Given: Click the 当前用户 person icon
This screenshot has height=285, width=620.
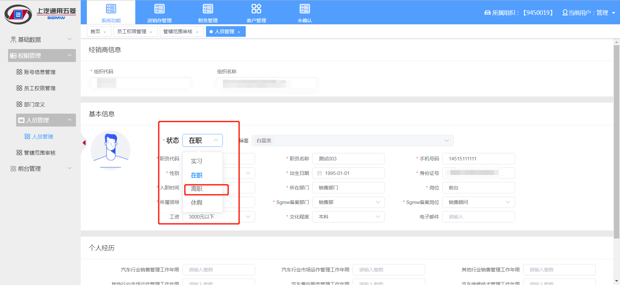Looking at the screenshot, I should pos(565,13).
